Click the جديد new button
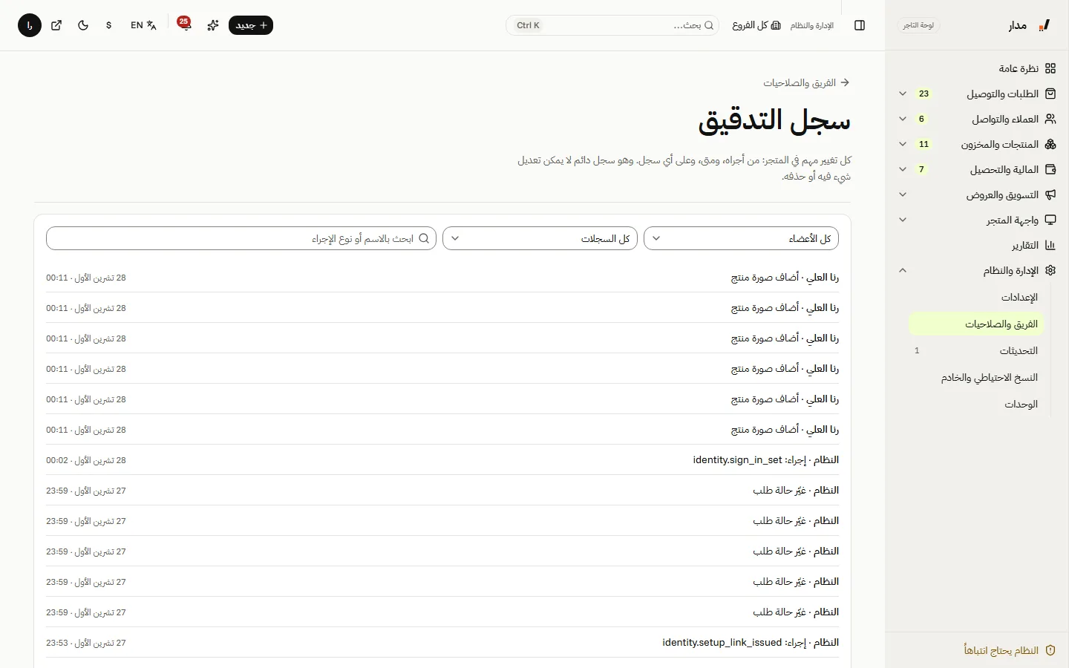Viewport: 1069px width, 668px height. pos(251,25)
